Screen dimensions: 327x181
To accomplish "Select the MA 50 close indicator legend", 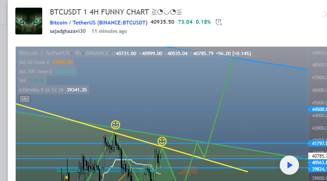I will [x=35, y=62].
